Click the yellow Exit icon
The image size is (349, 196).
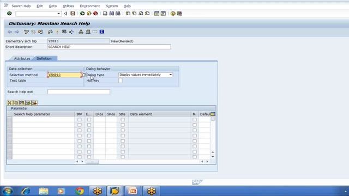tap(89, 14)
